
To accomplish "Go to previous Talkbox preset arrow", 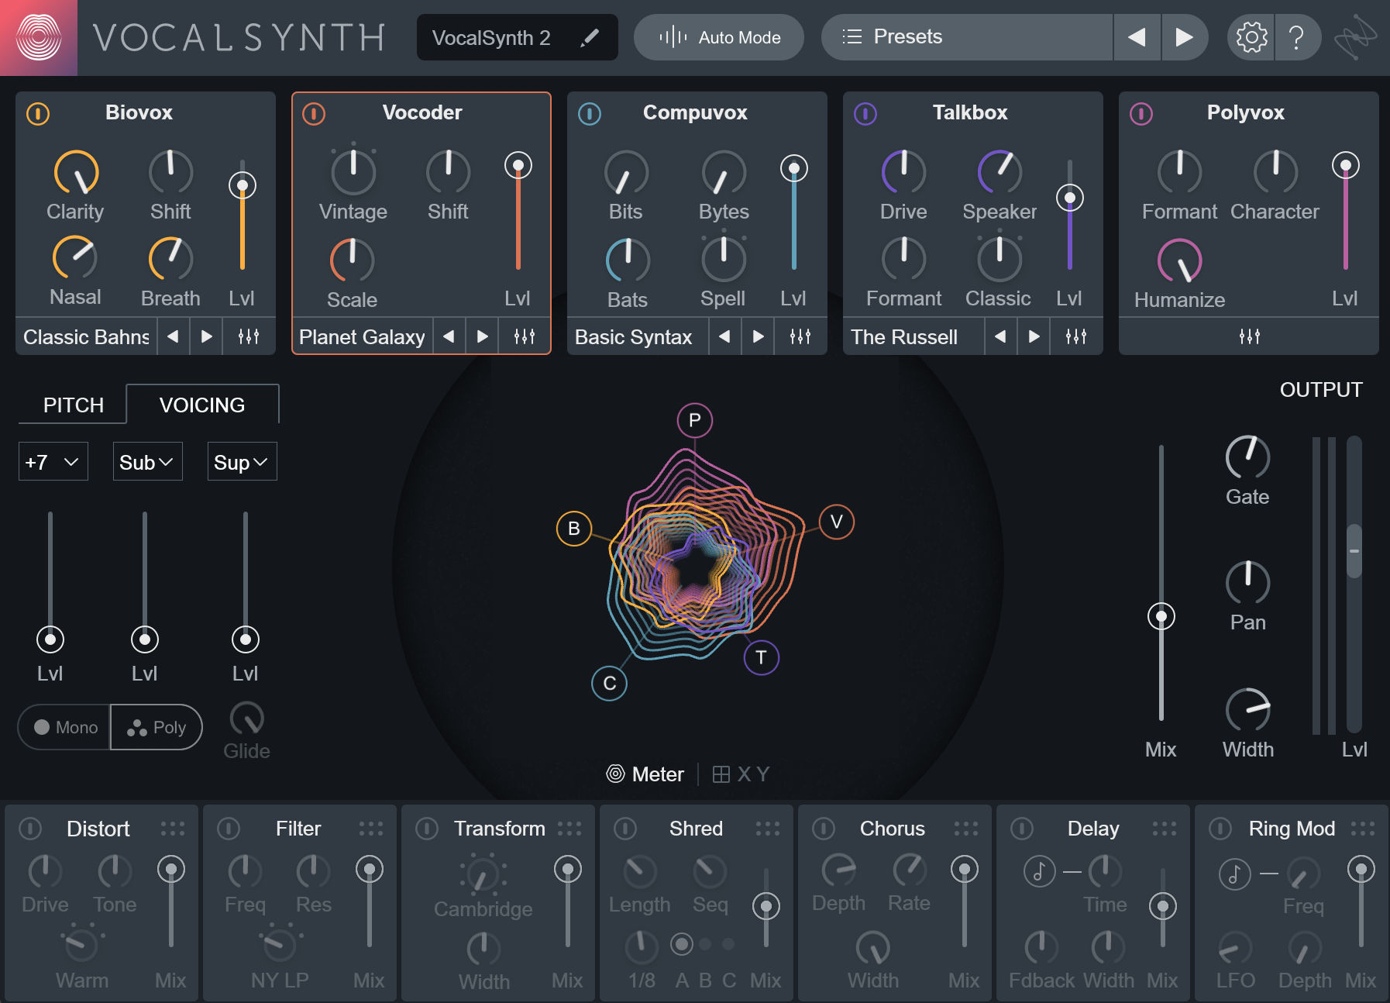I will (x=1000, y=336).
